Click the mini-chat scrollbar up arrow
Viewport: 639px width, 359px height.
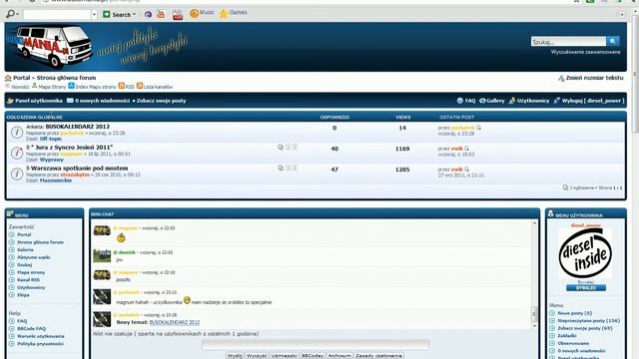point(534,223)
